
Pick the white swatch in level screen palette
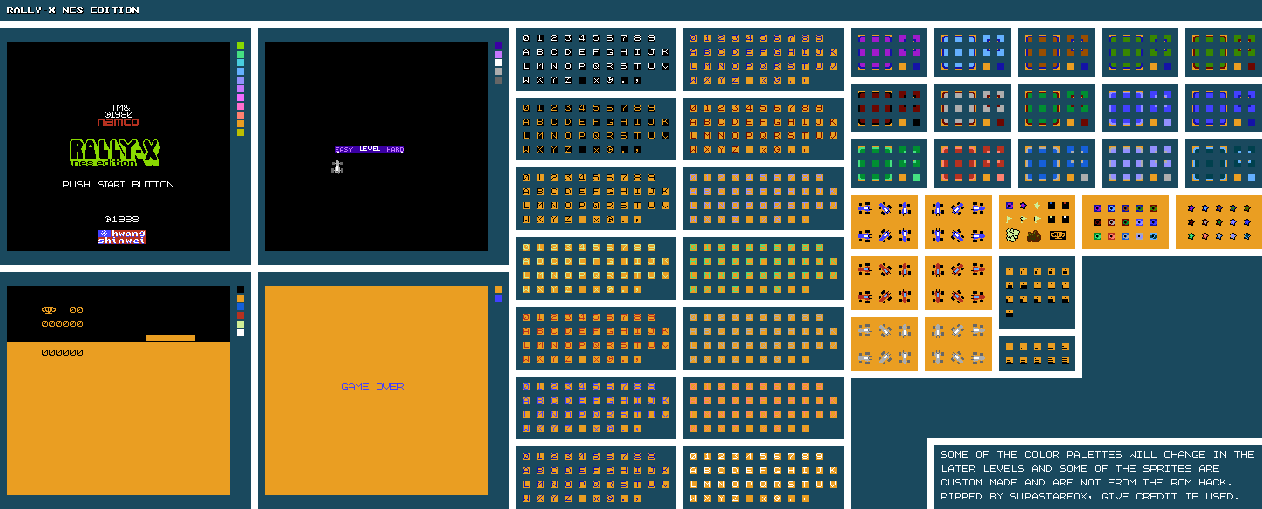499,63
